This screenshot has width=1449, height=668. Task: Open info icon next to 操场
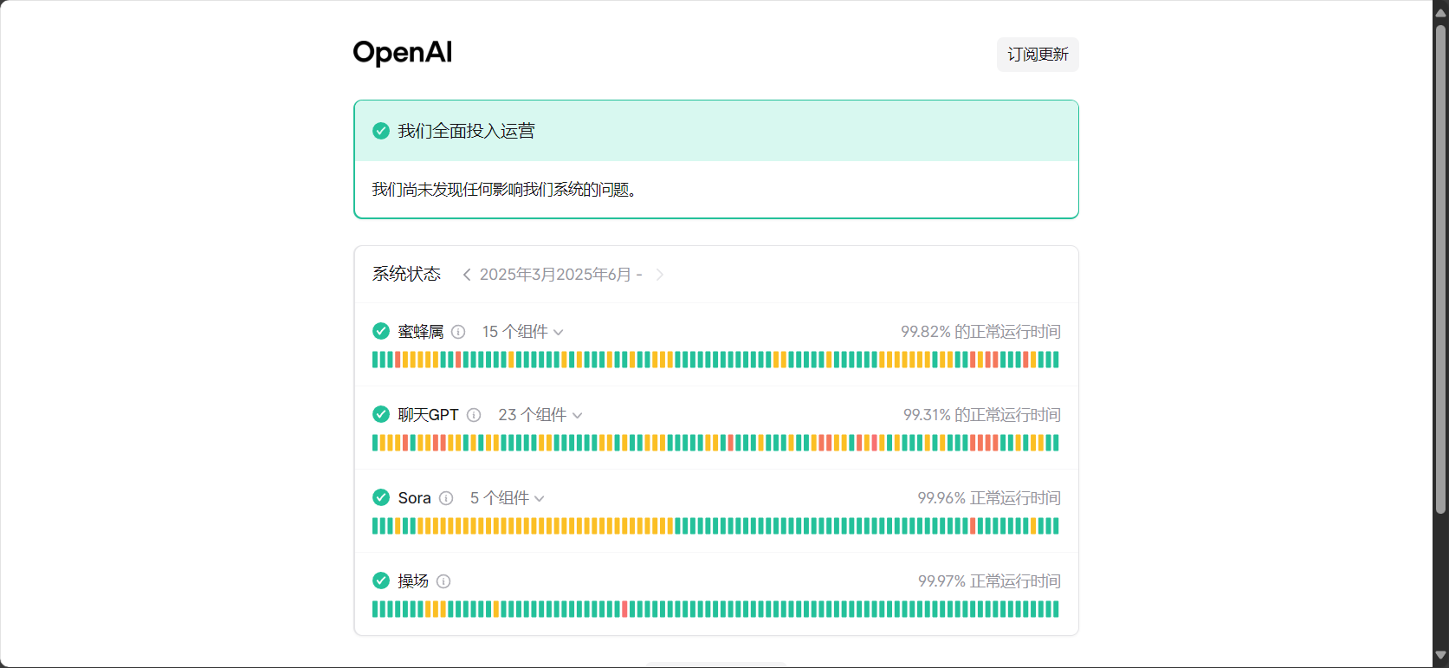pos(443,581)
